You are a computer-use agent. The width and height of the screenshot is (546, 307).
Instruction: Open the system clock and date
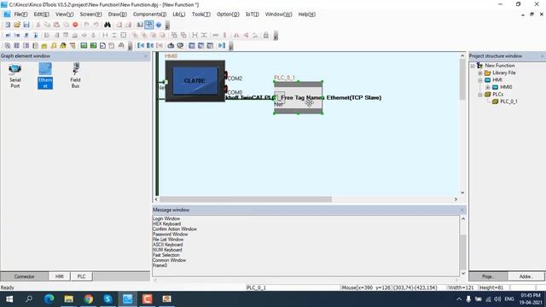pos(531,299)
